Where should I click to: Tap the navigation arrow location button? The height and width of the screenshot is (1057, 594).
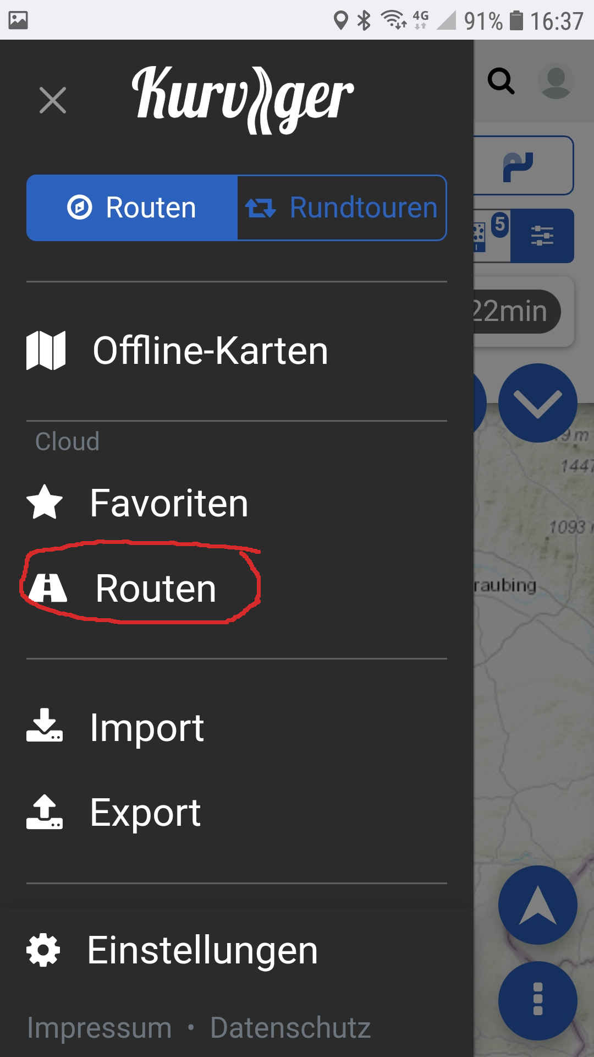537,905
